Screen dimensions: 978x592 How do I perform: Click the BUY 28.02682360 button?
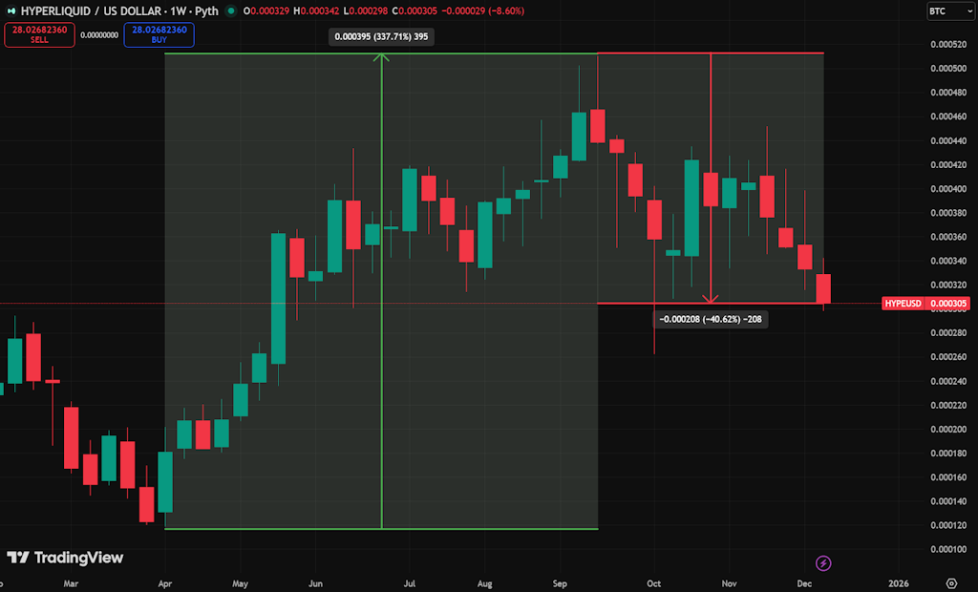(159, 34)
